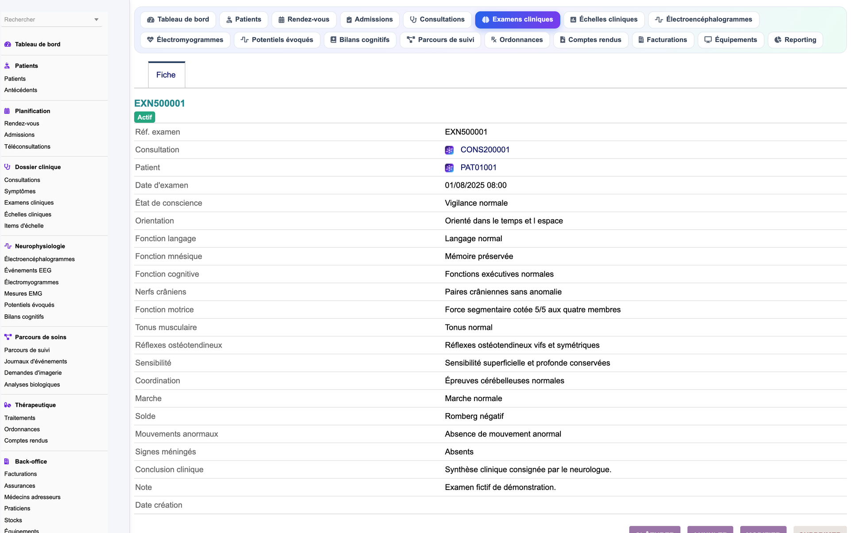This screenshot has width=862, height=533.
Task: Open the Rechercher dropdown arrow
Action: (96, 19)
